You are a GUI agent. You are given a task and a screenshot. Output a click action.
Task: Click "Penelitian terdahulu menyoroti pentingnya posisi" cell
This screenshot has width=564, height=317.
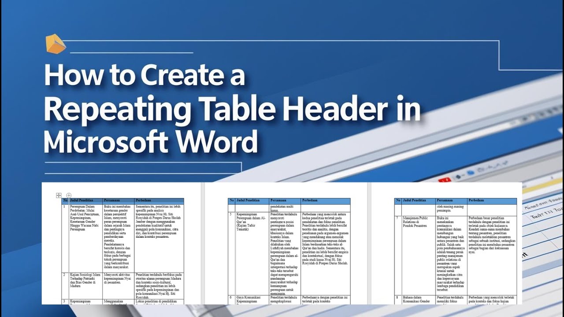pos(285,253)
